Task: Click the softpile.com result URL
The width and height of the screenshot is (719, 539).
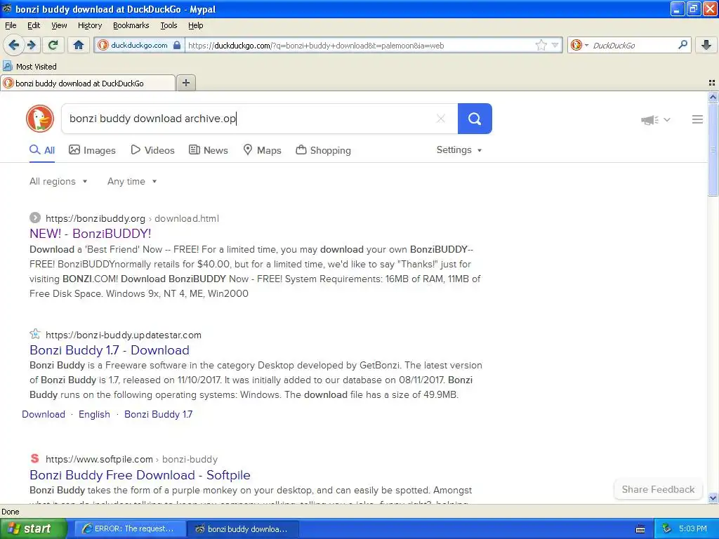Action: coord(131,459)
